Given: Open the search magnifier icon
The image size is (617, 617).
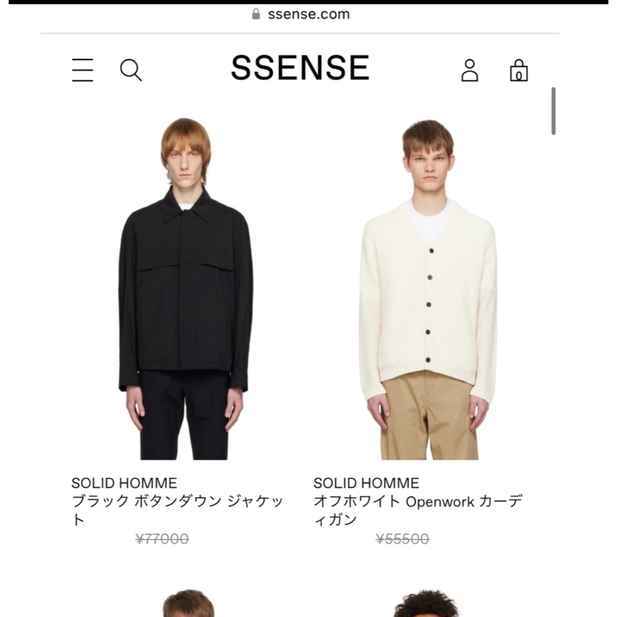Looking at the screenshot, I should [131, 70].
